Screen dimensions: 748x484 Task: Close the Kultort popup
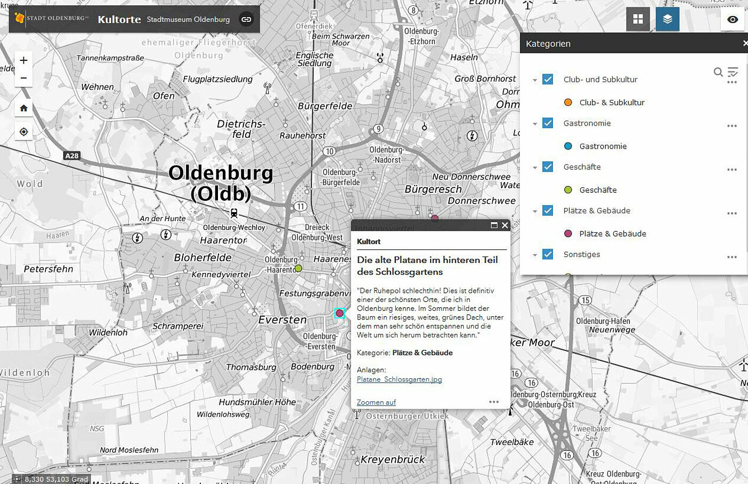[505, 225]
